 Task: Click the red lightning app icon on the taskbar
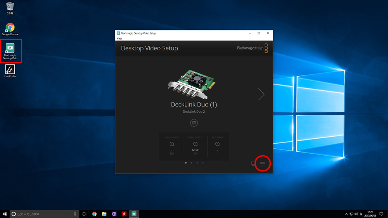(124, 214)
